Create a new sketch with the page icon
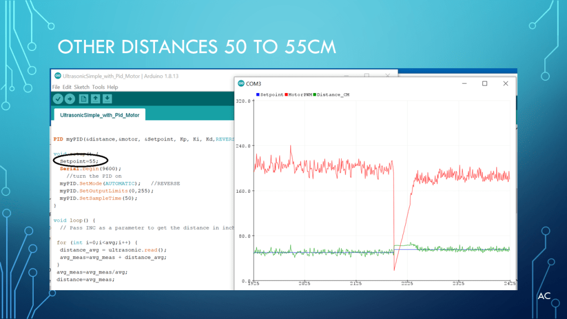The image size is (567, 319). tap(84, 99)
